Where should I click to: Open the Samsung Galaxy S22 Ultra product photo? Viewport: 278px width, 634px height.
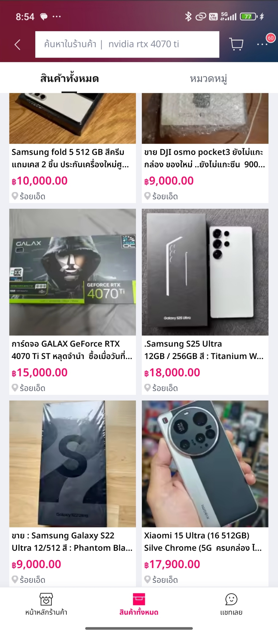point(73,464)
